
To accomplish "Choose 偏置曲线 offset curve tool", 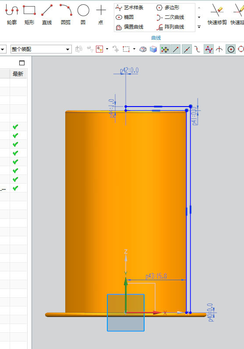I will point(130,27).
